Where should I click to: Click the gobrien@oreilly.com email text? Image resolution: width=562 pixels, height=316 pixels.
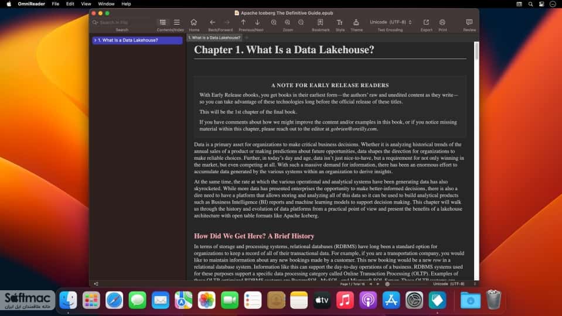point(354,129)
